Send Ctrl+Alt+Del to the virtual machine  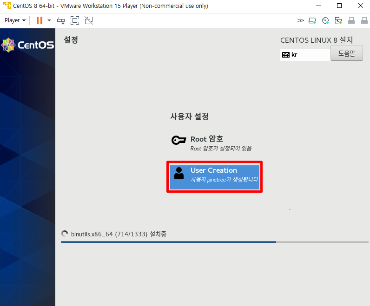pyautogui.click(x=61, y=20)
